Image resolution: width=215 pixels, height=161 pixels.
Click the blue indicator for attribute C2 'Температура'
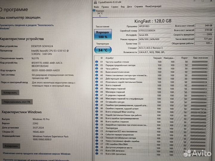pos(96,128)
